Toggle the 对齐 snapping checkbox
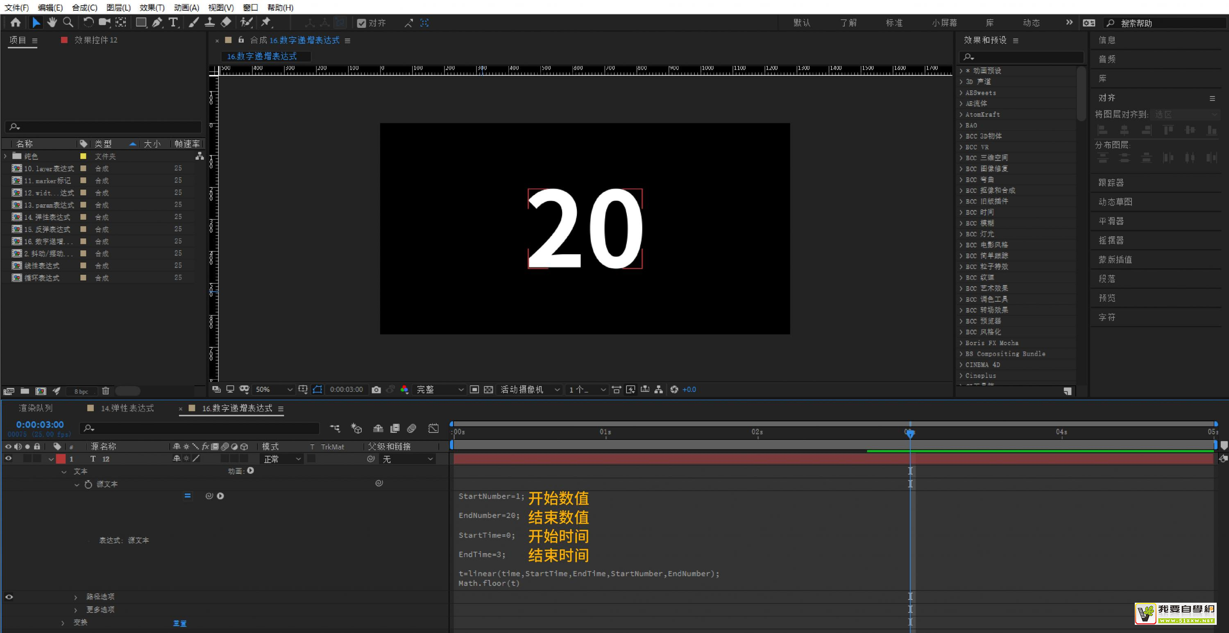Screen dimensions: 1229x633 tap(361, 23)
